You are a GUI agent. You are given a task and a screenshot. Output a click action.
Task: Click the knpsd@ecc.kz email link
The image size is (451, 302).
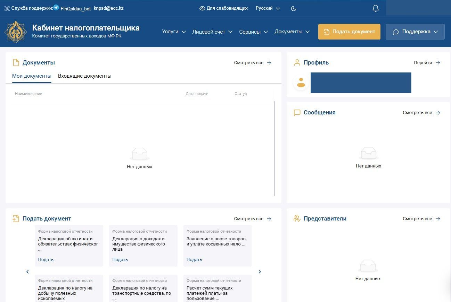(108, 8)
